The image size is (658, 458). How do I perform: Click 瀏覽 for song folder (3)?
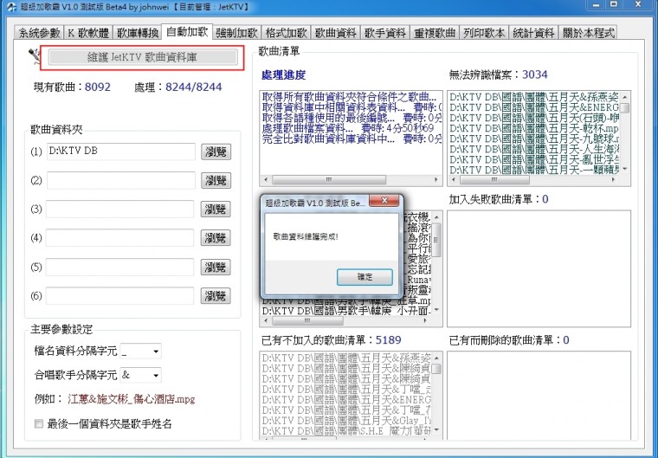click(216, 210)
